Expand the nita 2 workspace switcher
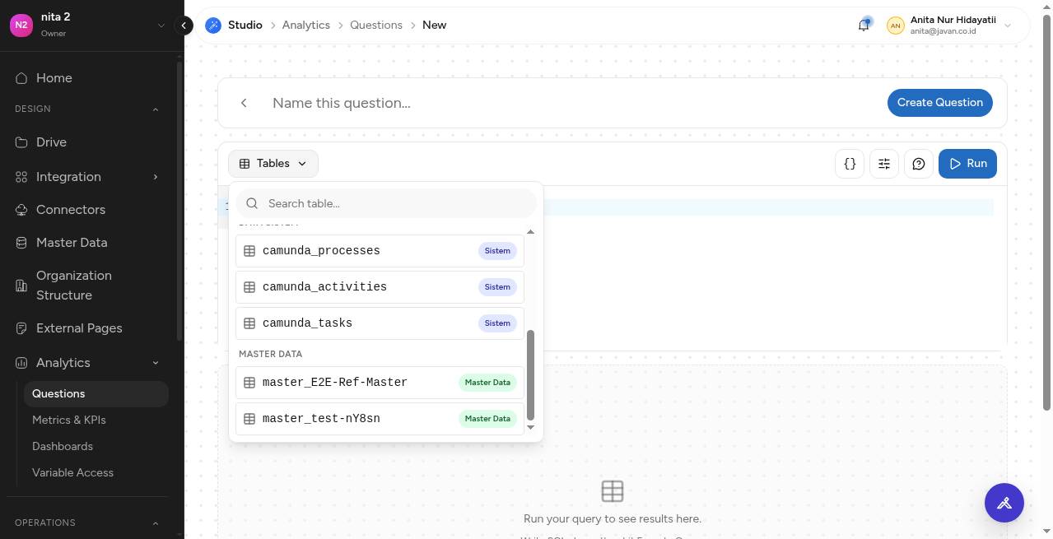1053x539 pixels. tap(161, 26)
